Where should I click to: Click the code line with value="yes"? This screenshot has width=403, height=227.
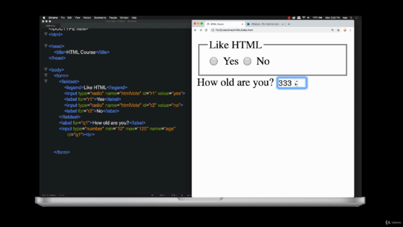click(x=125, y=93)
